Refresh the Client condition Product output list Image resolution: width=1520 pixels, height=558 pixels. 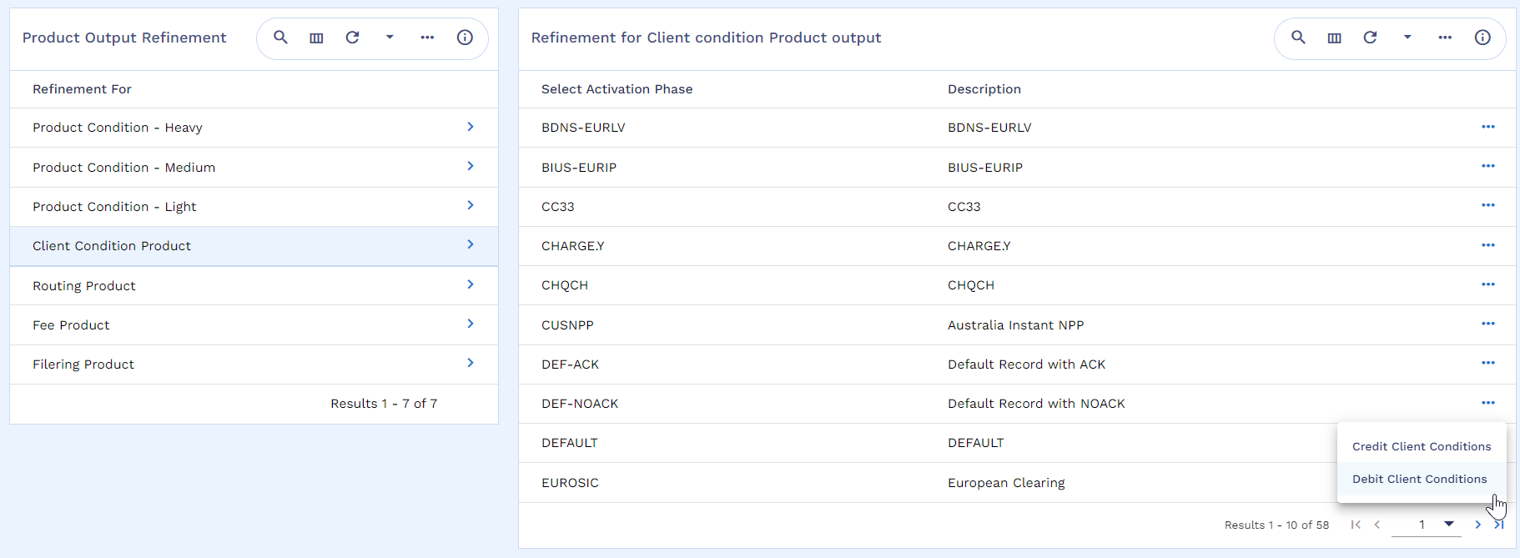tap(1370, 38)
